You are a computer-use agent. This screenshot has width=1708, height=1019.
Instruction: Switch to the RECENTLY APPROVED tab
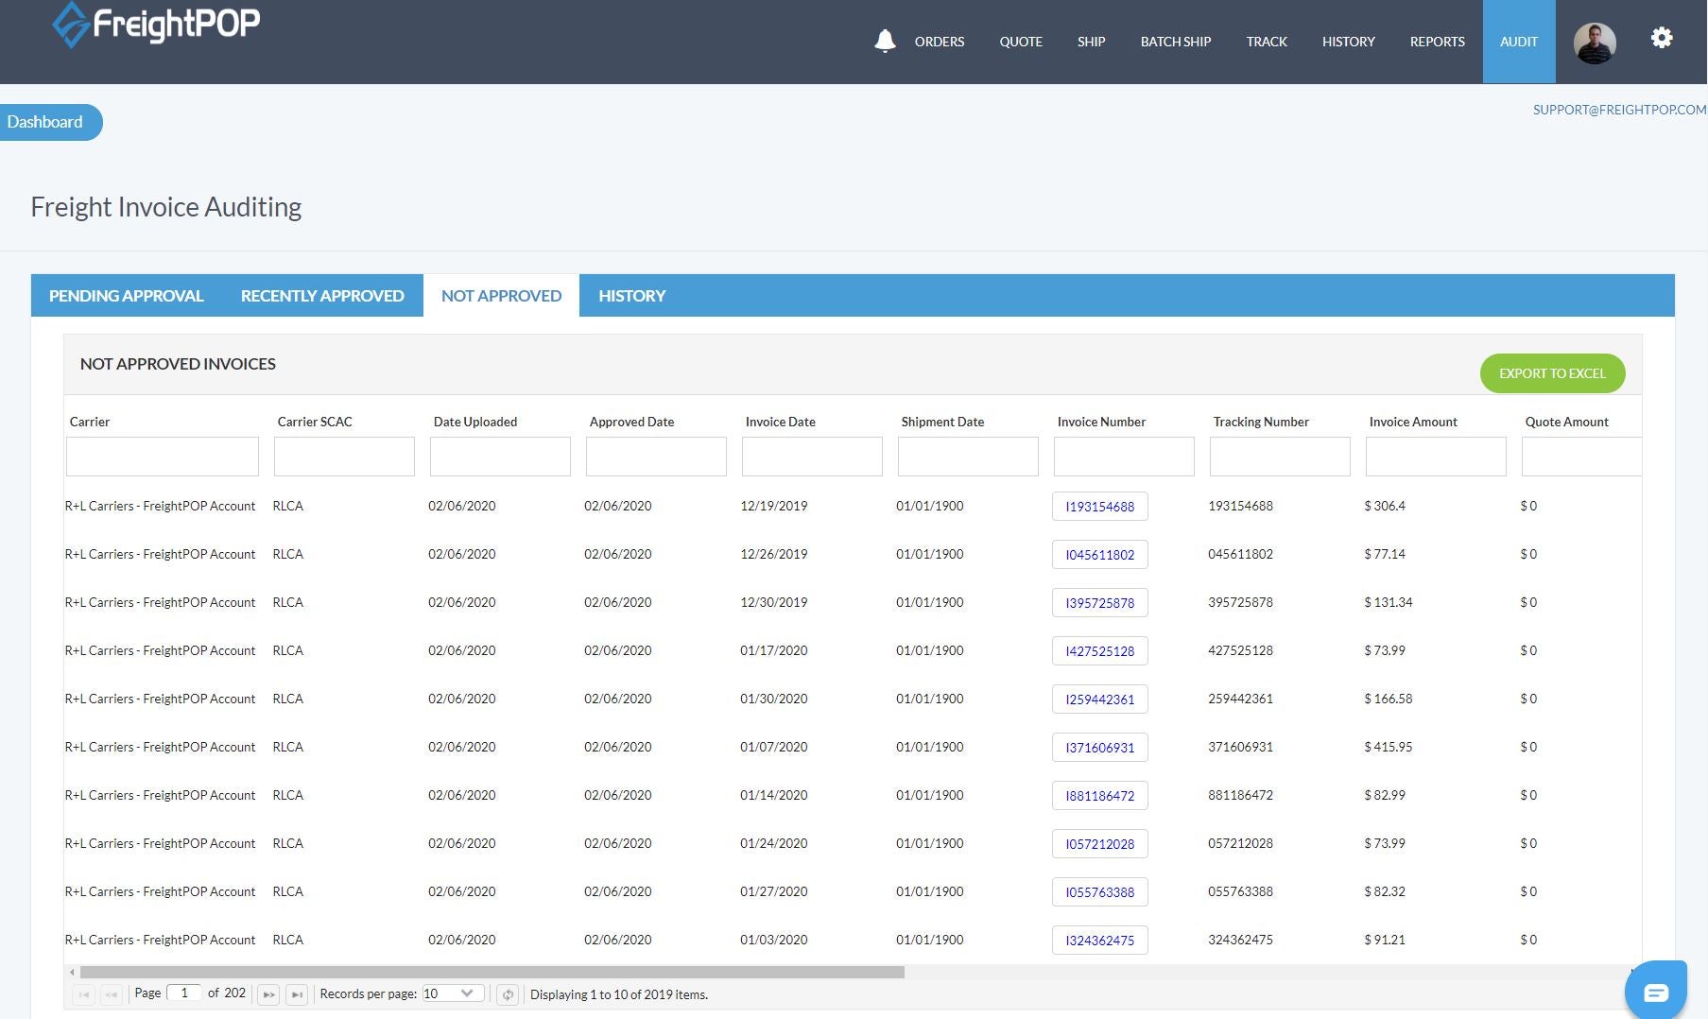tap(322, 296)
